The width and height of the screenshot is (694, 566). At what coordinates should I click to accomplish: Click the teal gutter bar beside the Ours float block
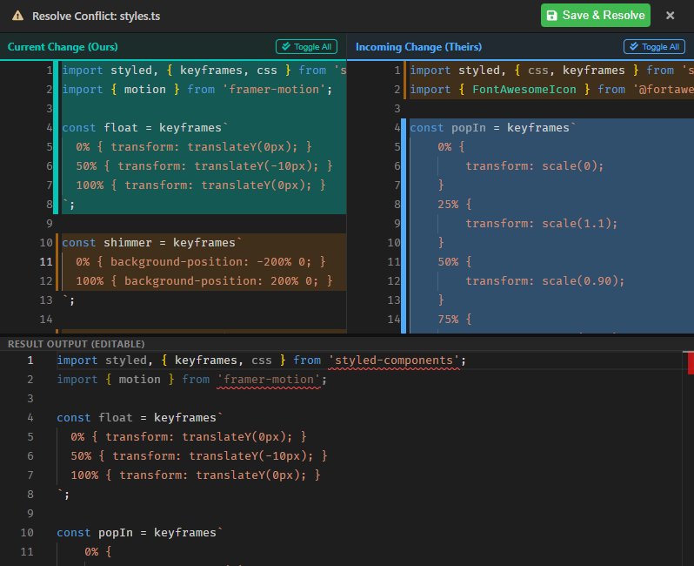click(x=56, y=138)
